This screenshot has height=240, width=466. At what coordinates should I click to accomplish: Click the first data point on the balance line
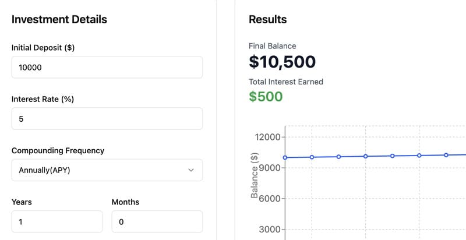(x=285, y=157)
